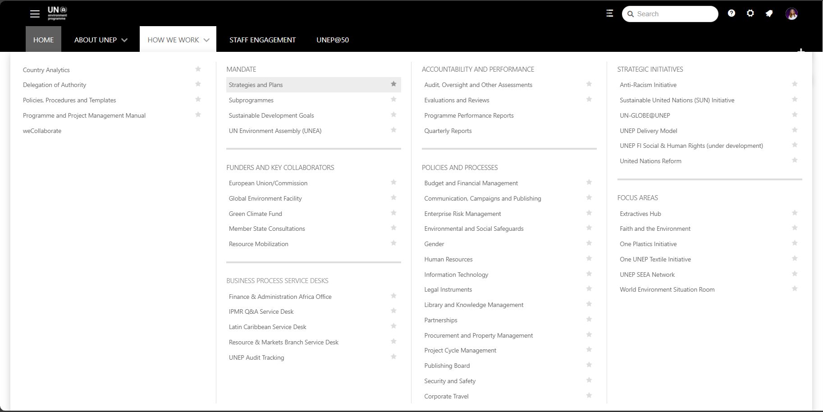Star the Gender policy item
This screenshot has height=412, width=823.
589,243
